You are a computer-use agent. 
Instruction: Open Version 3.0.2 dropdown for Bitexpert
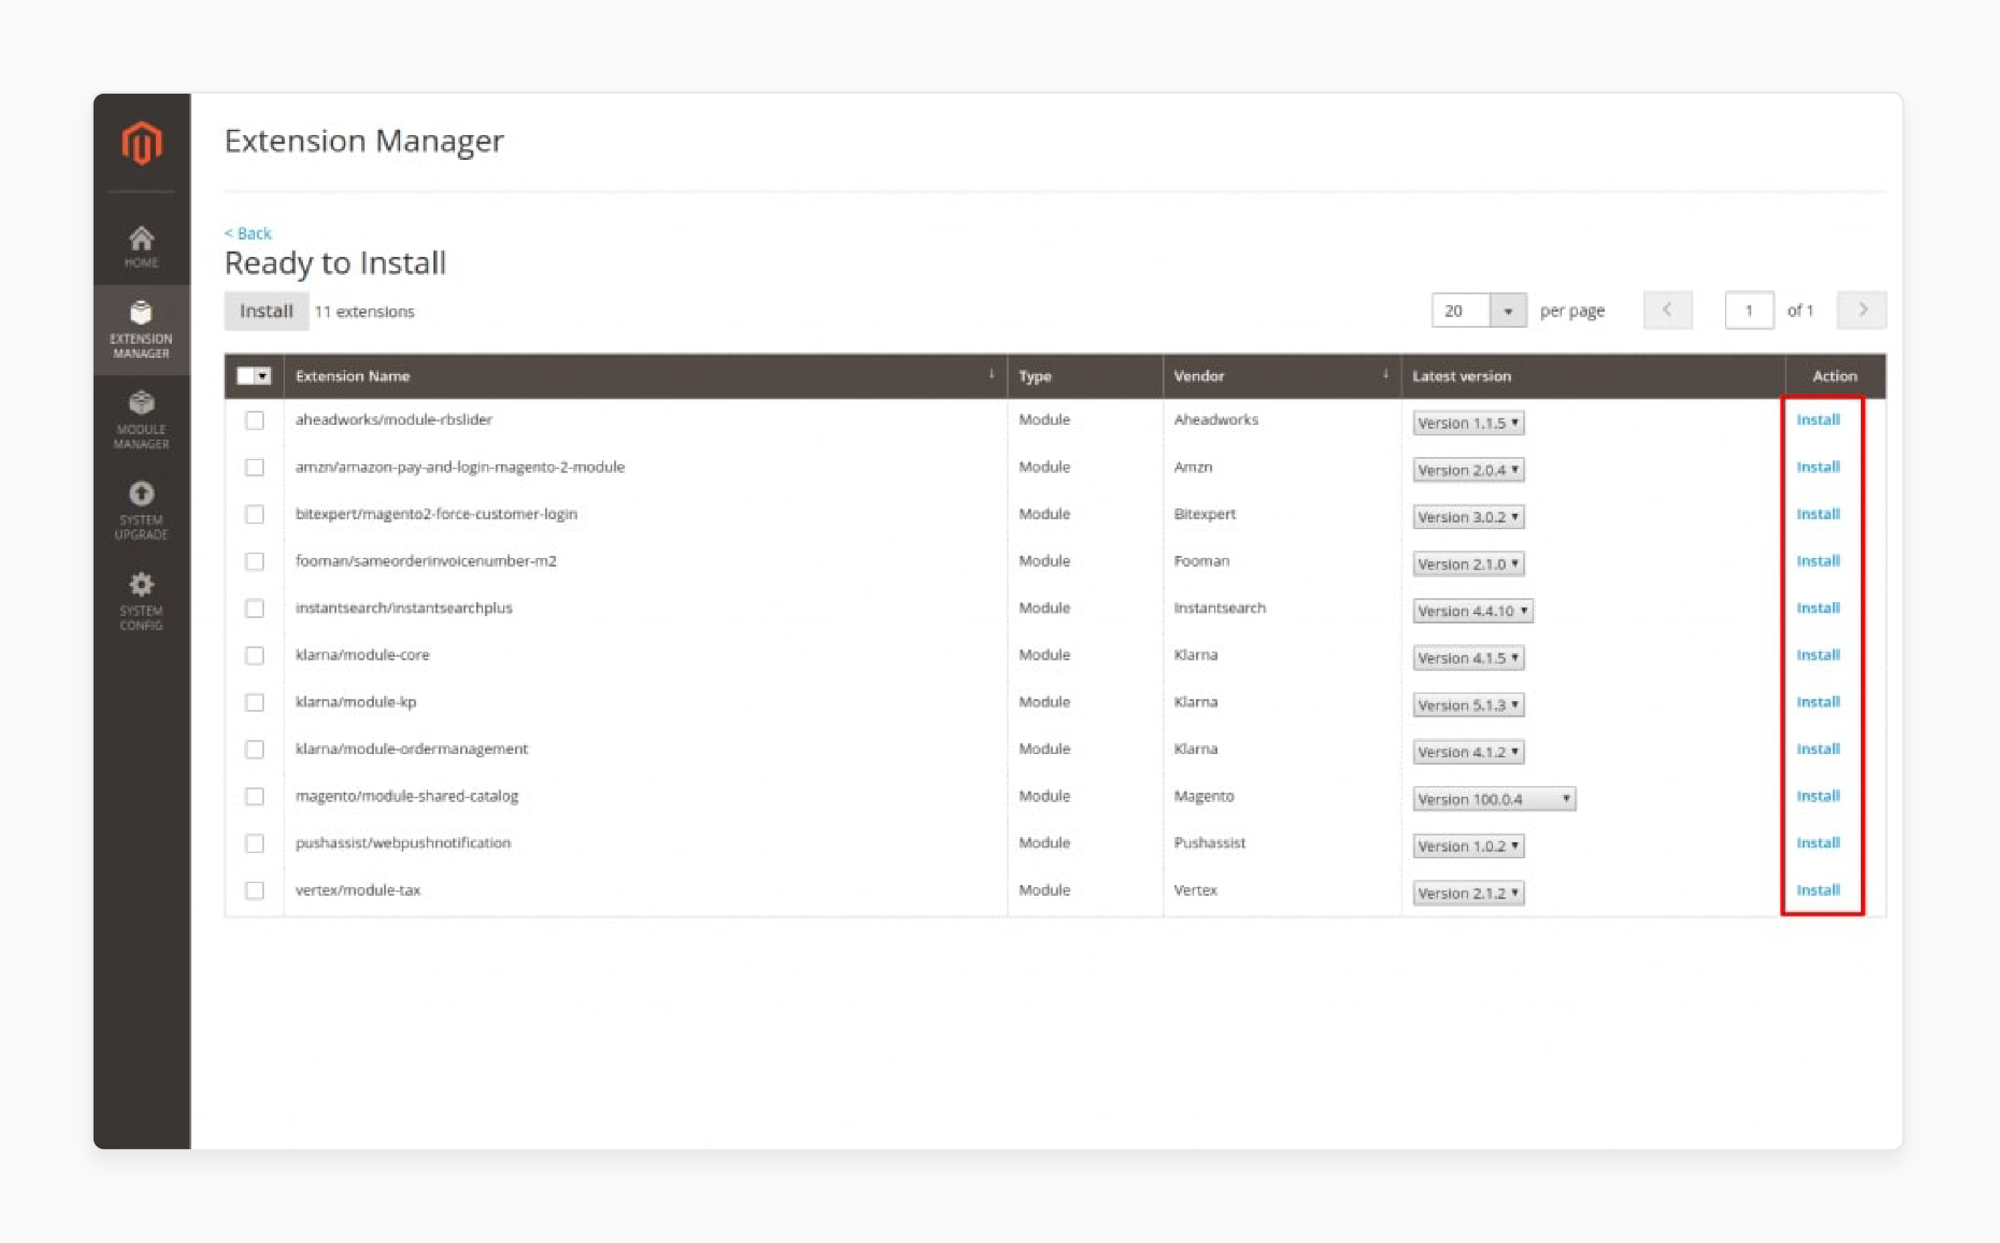pyautogui.click(x=1468, y=516)
